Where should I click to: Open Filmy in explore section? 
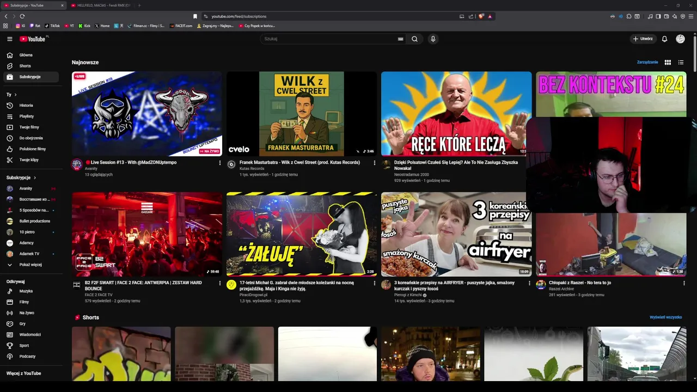click(x=32, y=302)
